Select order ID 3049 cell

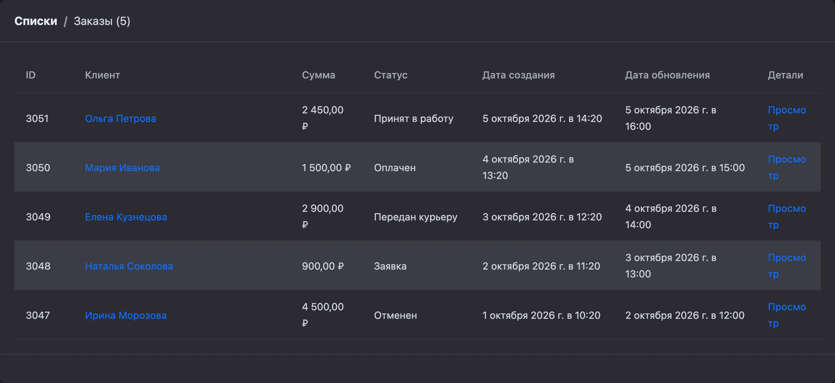coord(38,217)
